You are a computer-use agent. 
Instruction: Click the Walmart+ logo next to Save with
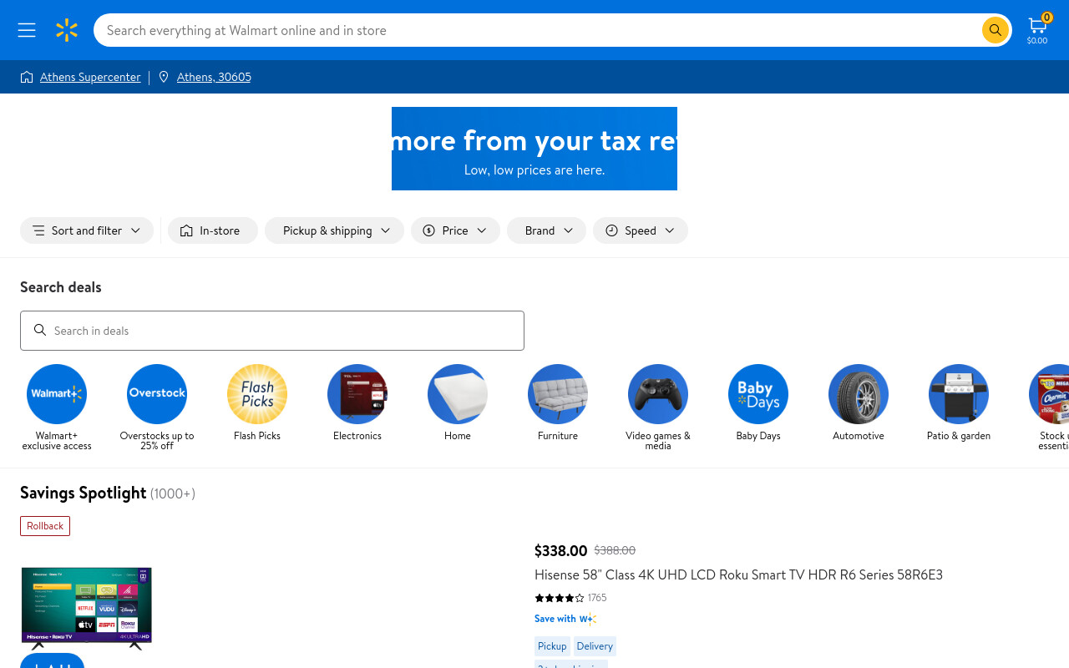pyautogui.click(x=588, y=619)
